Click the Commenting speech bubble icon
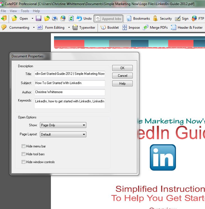Screen dimensions: 205x209 click(4, 27)
